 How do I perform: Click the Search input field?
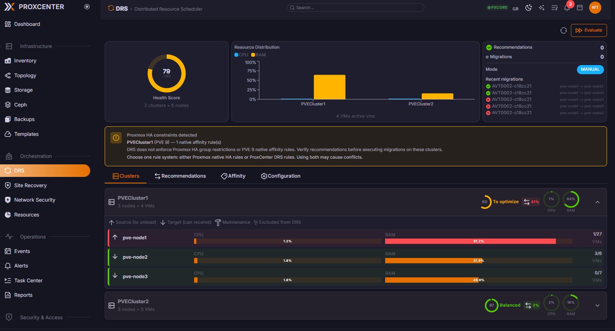pos(356,8)
